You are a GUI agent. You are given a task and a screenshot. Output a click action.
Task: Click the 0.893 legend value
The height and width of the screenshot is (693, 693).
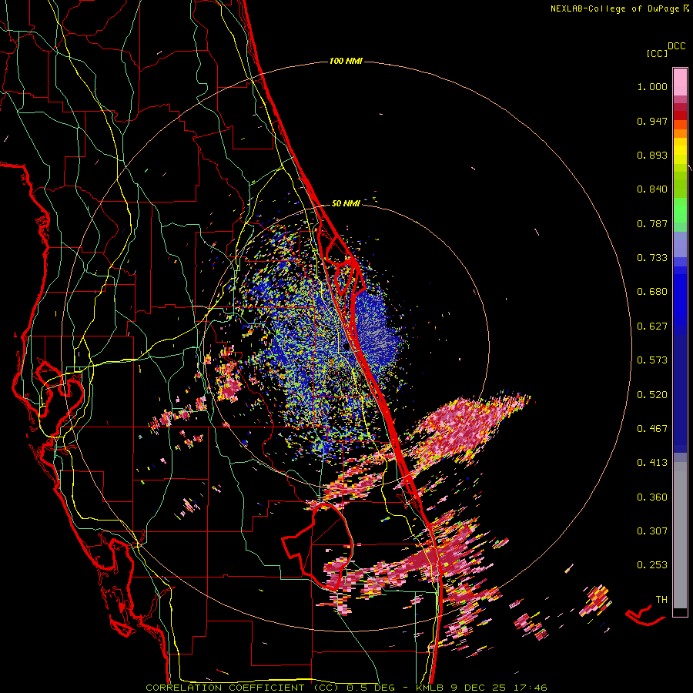[652, 155]
